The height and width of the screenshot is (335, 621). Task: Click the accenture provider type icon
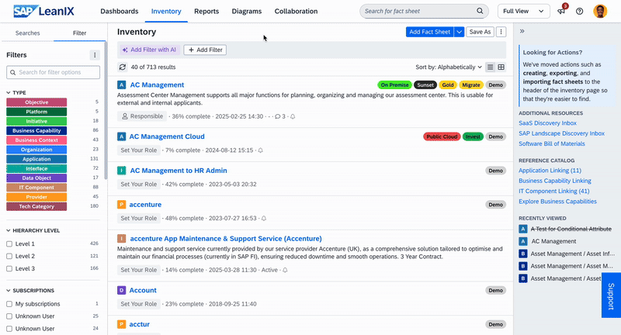click(121, 205)
